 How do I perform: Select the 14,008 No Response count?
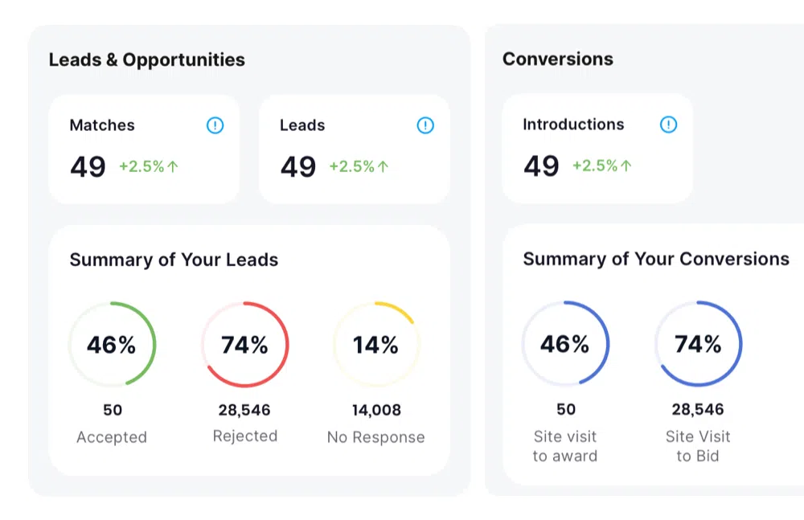376,410
